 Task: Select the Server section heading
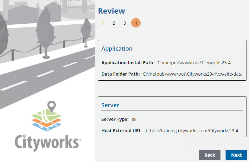(x=110, y=105)
